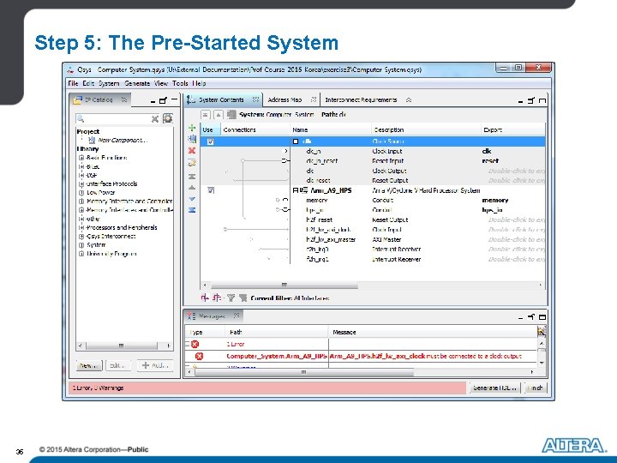Click the Generate HDL button

point(494,388)
